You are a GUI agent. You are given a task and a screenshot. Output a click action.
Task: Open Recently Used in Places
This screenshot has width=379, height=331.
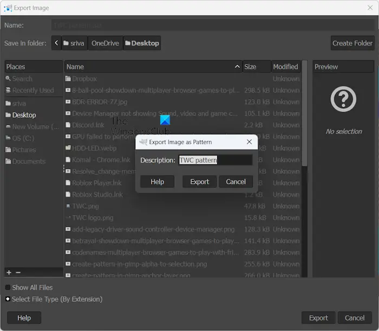pos(34,90)
